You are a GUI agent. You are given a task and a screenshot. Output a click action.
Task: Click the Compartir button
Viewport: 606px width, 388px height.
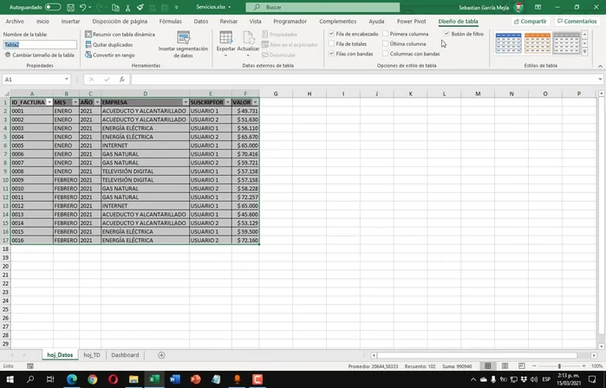[x=531, y=21]
